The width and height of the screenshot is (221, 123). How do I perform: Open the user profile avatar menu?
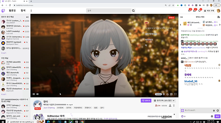[218, 11]
